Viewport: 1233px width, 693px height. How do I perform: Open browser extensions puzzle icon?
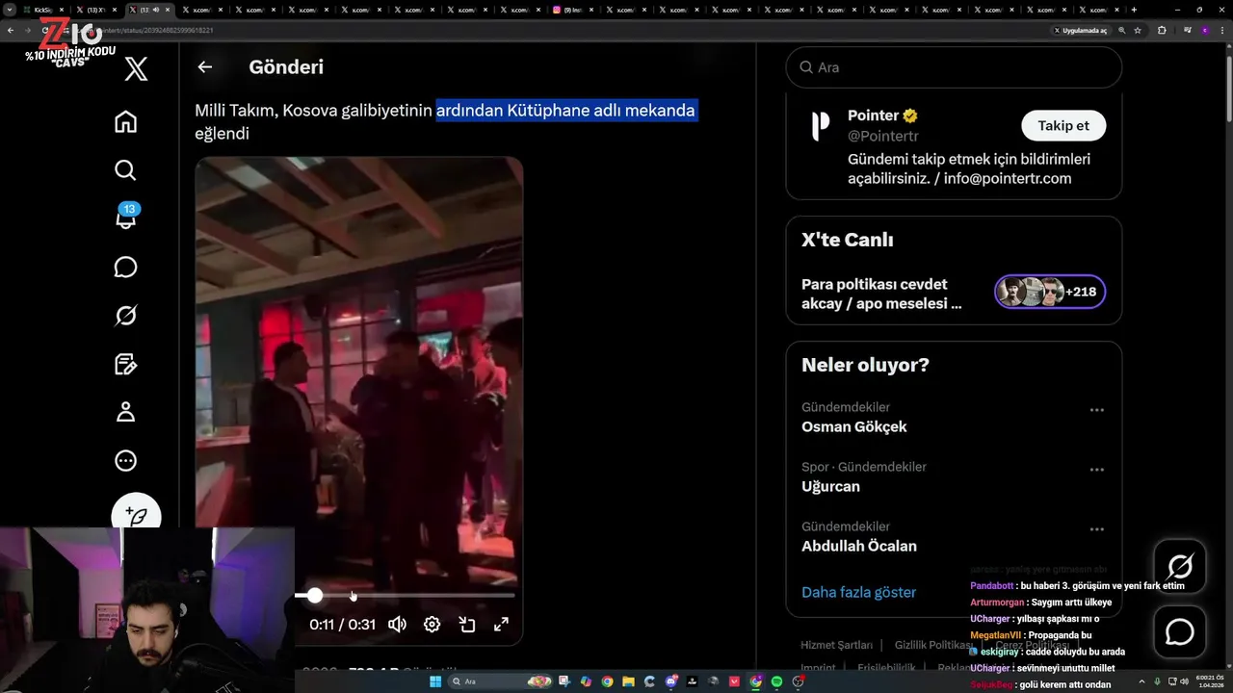pos(1162,31)
